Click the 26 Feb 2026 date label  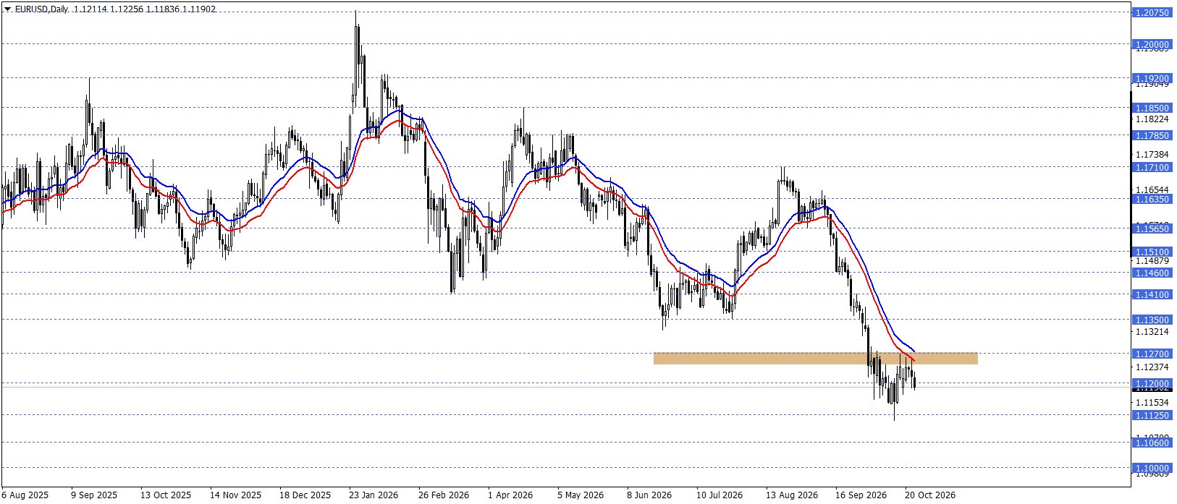coord(443,495)
